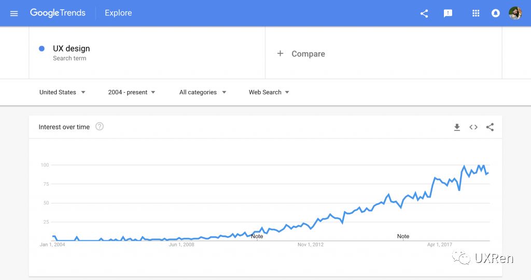Expand the United States region dropdown

point(62,92)
